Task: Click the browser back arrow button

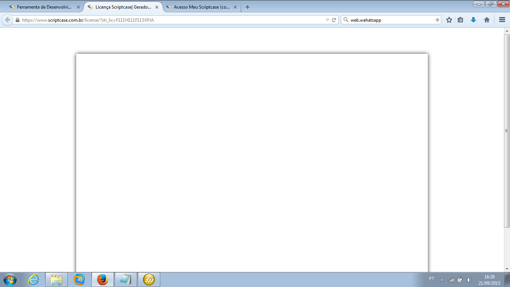Action: 7,20
